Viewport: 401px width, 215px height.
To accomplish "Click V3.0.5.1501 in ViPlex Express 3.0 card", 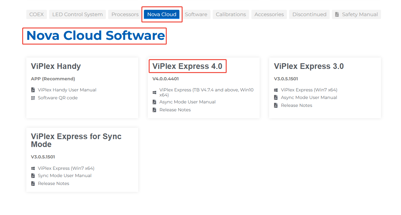I will click(x=286, y=79).
